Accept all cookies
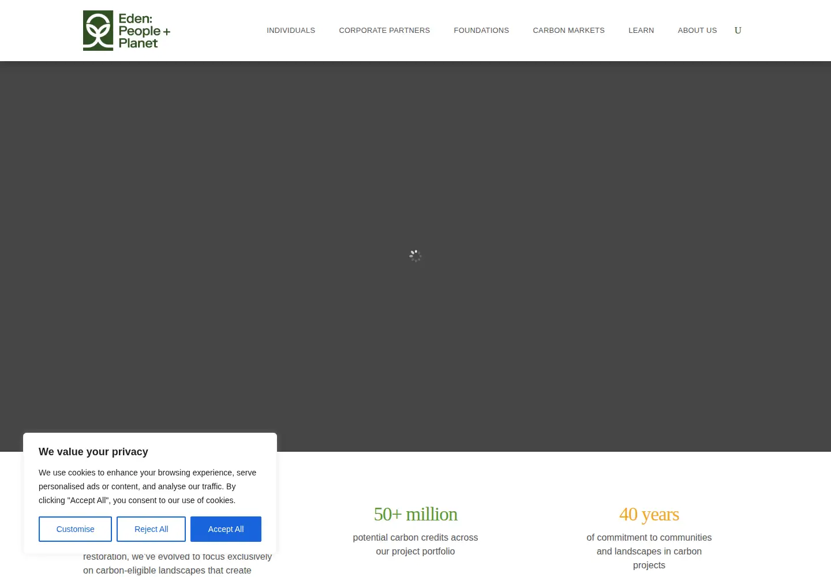831x577 pixels. (x=226, y=529)
